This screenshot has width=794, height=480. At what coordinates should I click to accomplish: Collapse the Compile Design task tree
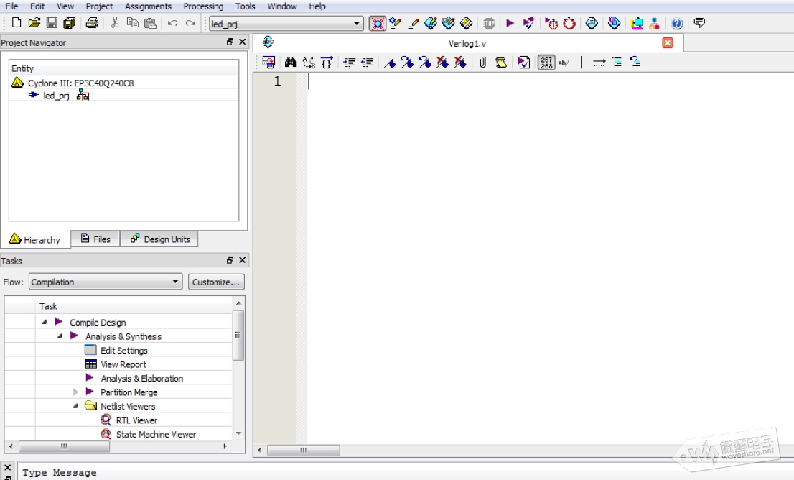[x=45, y=323]
